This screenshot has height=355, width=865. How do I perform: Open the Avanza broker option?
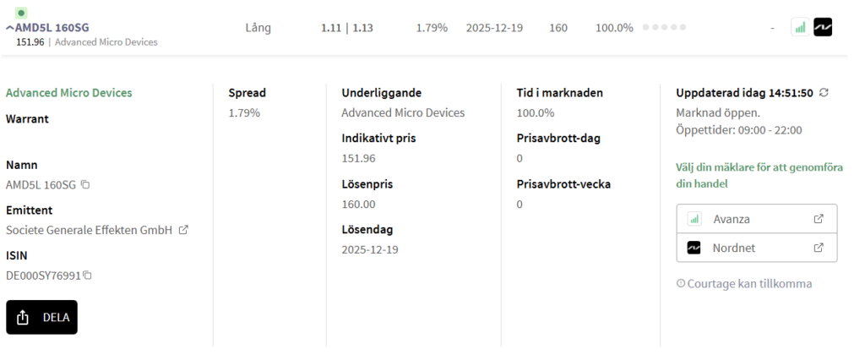(756, 219)
